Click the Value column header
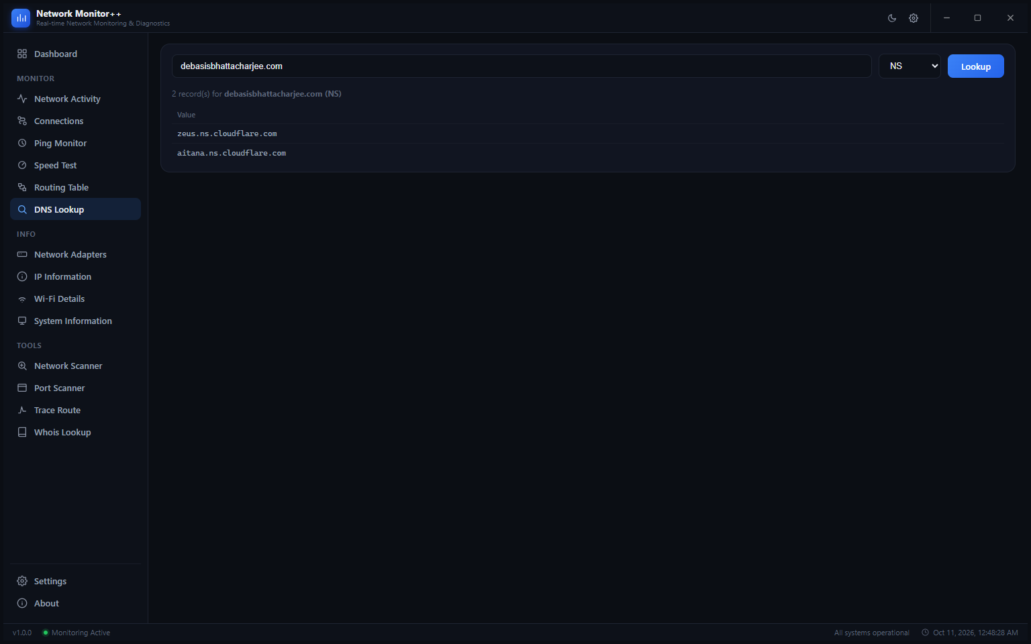 pos(187,115)
